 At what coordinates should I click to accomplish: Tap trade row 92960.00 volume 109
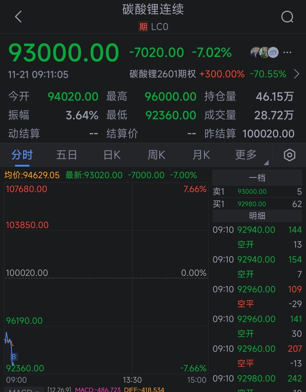click(x=257, y=289)
